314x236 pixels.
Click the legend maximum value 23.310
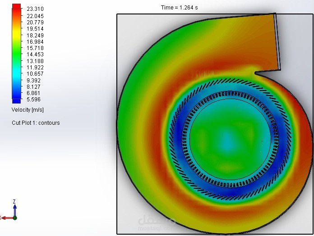tap(35, 9)
